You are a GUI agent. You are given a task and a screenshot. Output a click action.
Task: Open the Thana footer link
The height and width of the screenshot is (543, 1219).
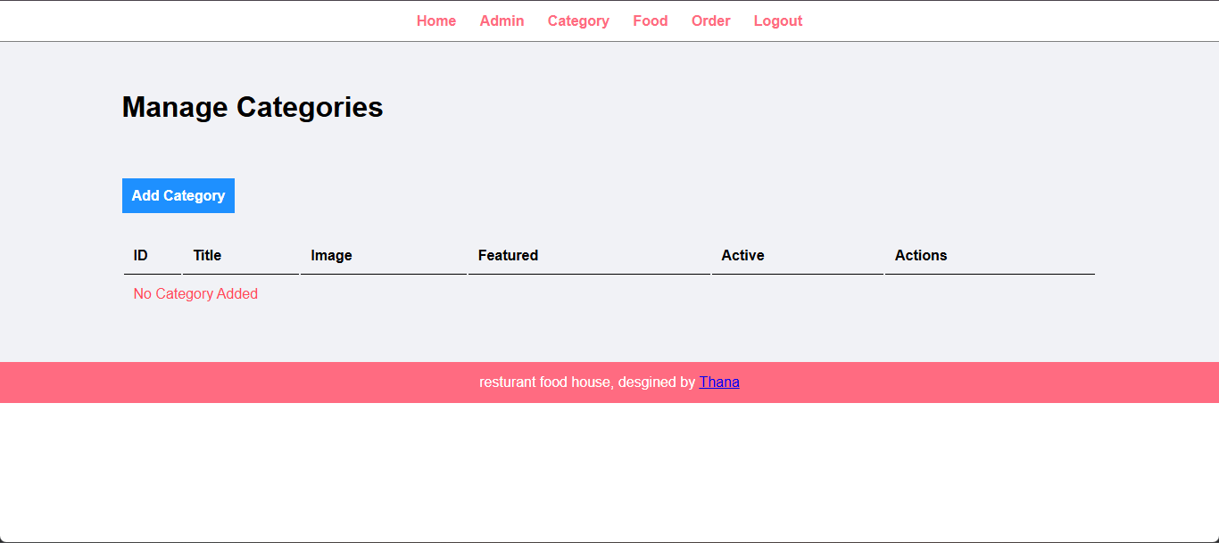719,383
